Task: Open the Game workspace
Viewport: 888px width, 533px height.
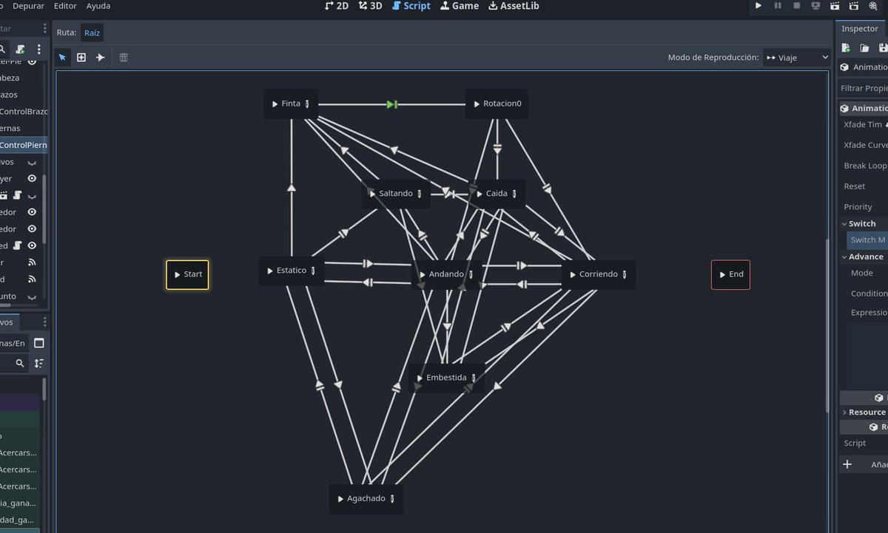Action: pyautogui.click(x=460, y=6)
